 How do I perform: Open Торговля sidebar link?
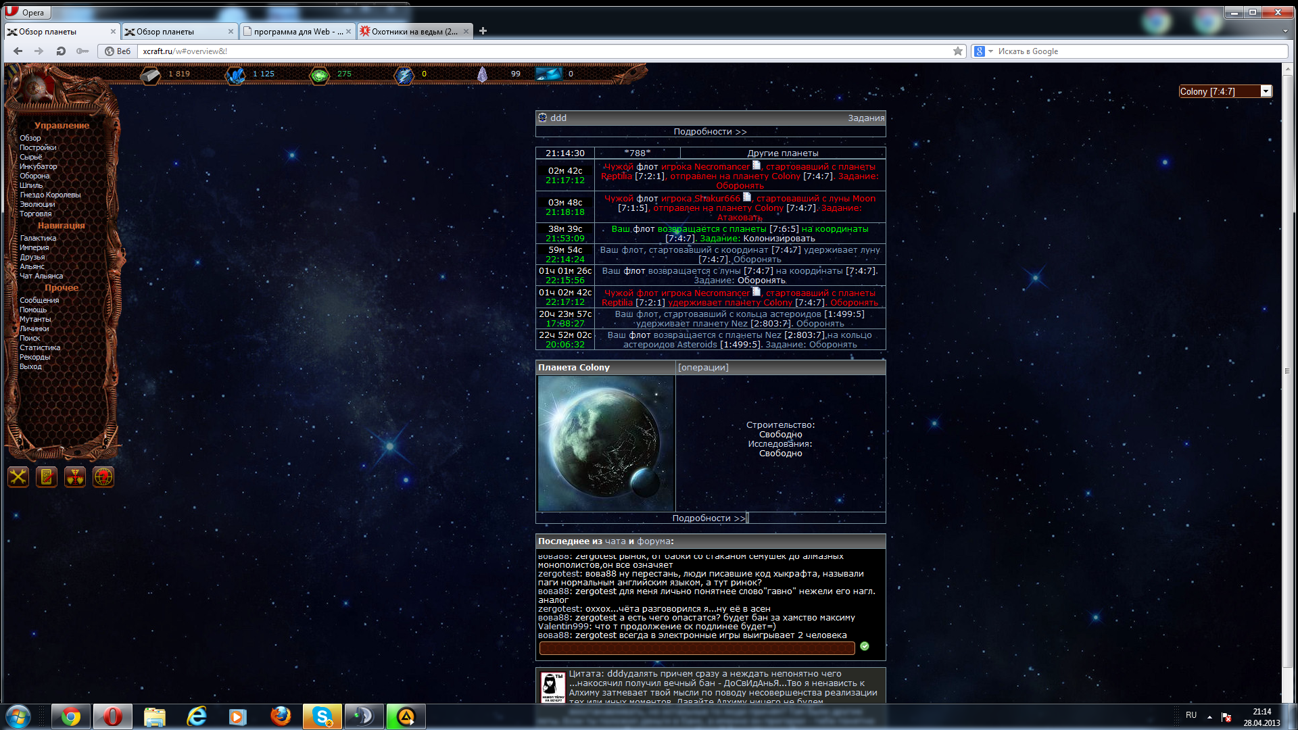pos(36,214)
